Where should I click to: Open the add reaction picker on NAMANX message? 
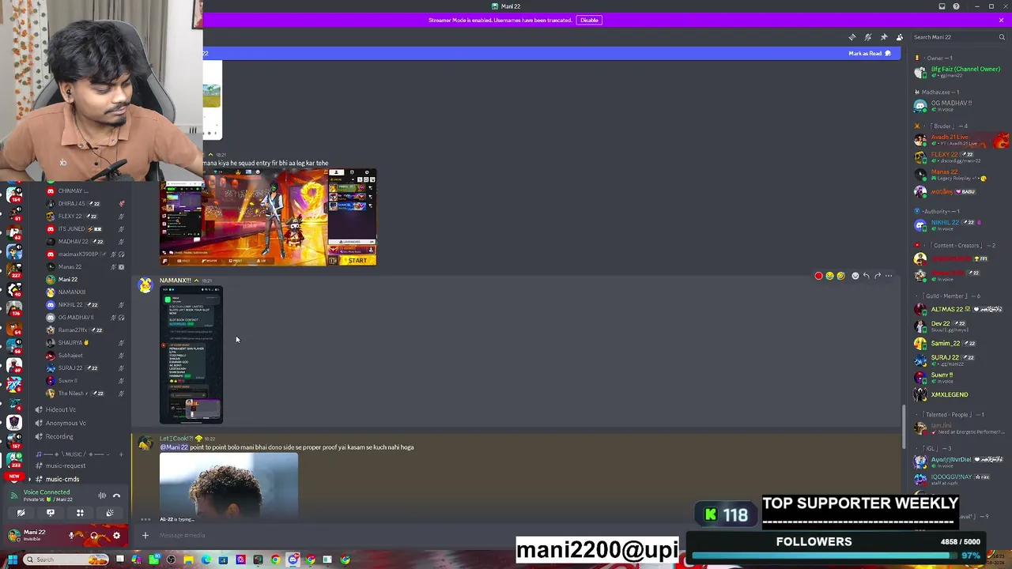(x=855, y=276)
